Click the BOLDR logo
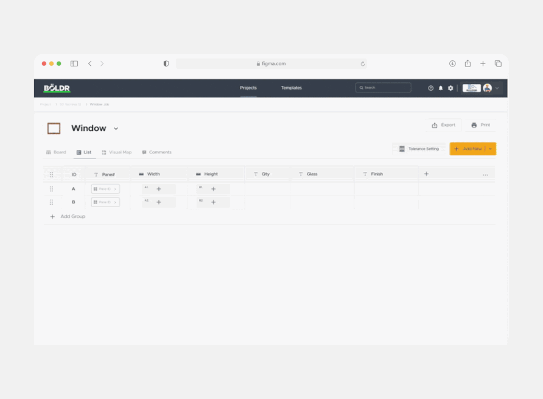Image resolution: width=543 pixels, height=399 pixels. [x=57, y=88]
